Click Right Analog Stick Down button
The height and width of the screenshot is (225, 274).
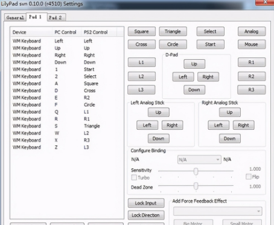[x=230, y=139]
